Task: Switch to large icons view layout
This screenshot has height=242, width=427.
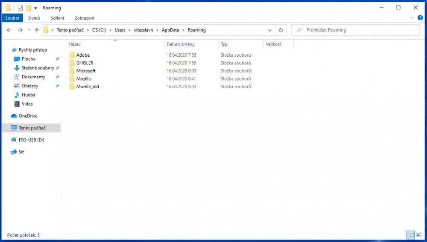Action: [x=418, y=235]
